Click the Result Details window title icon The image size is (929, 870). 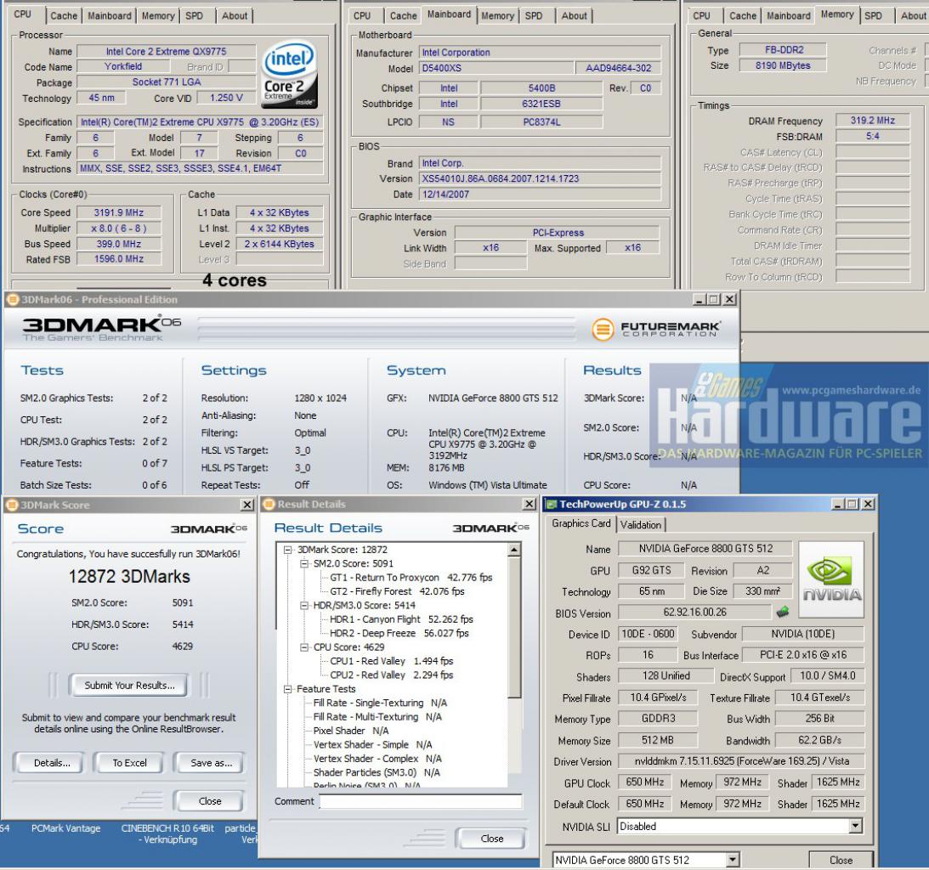269,504
